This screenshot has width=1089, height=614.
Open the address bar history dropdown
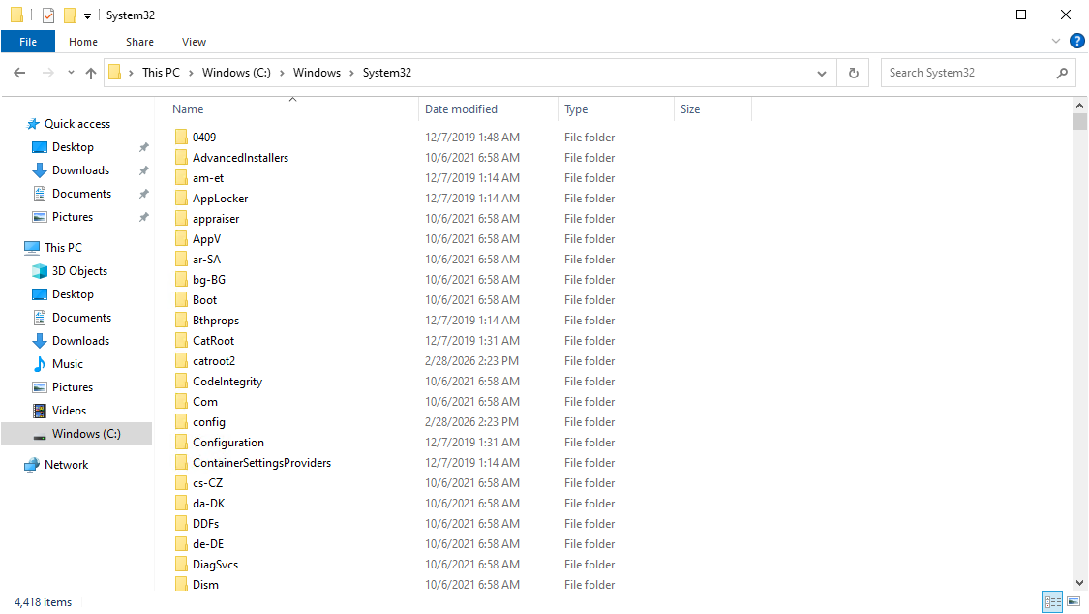point(822,73)
